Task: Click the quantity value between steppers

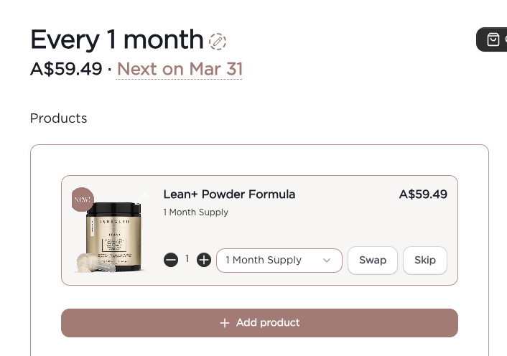Action: [x=187, y=259]
